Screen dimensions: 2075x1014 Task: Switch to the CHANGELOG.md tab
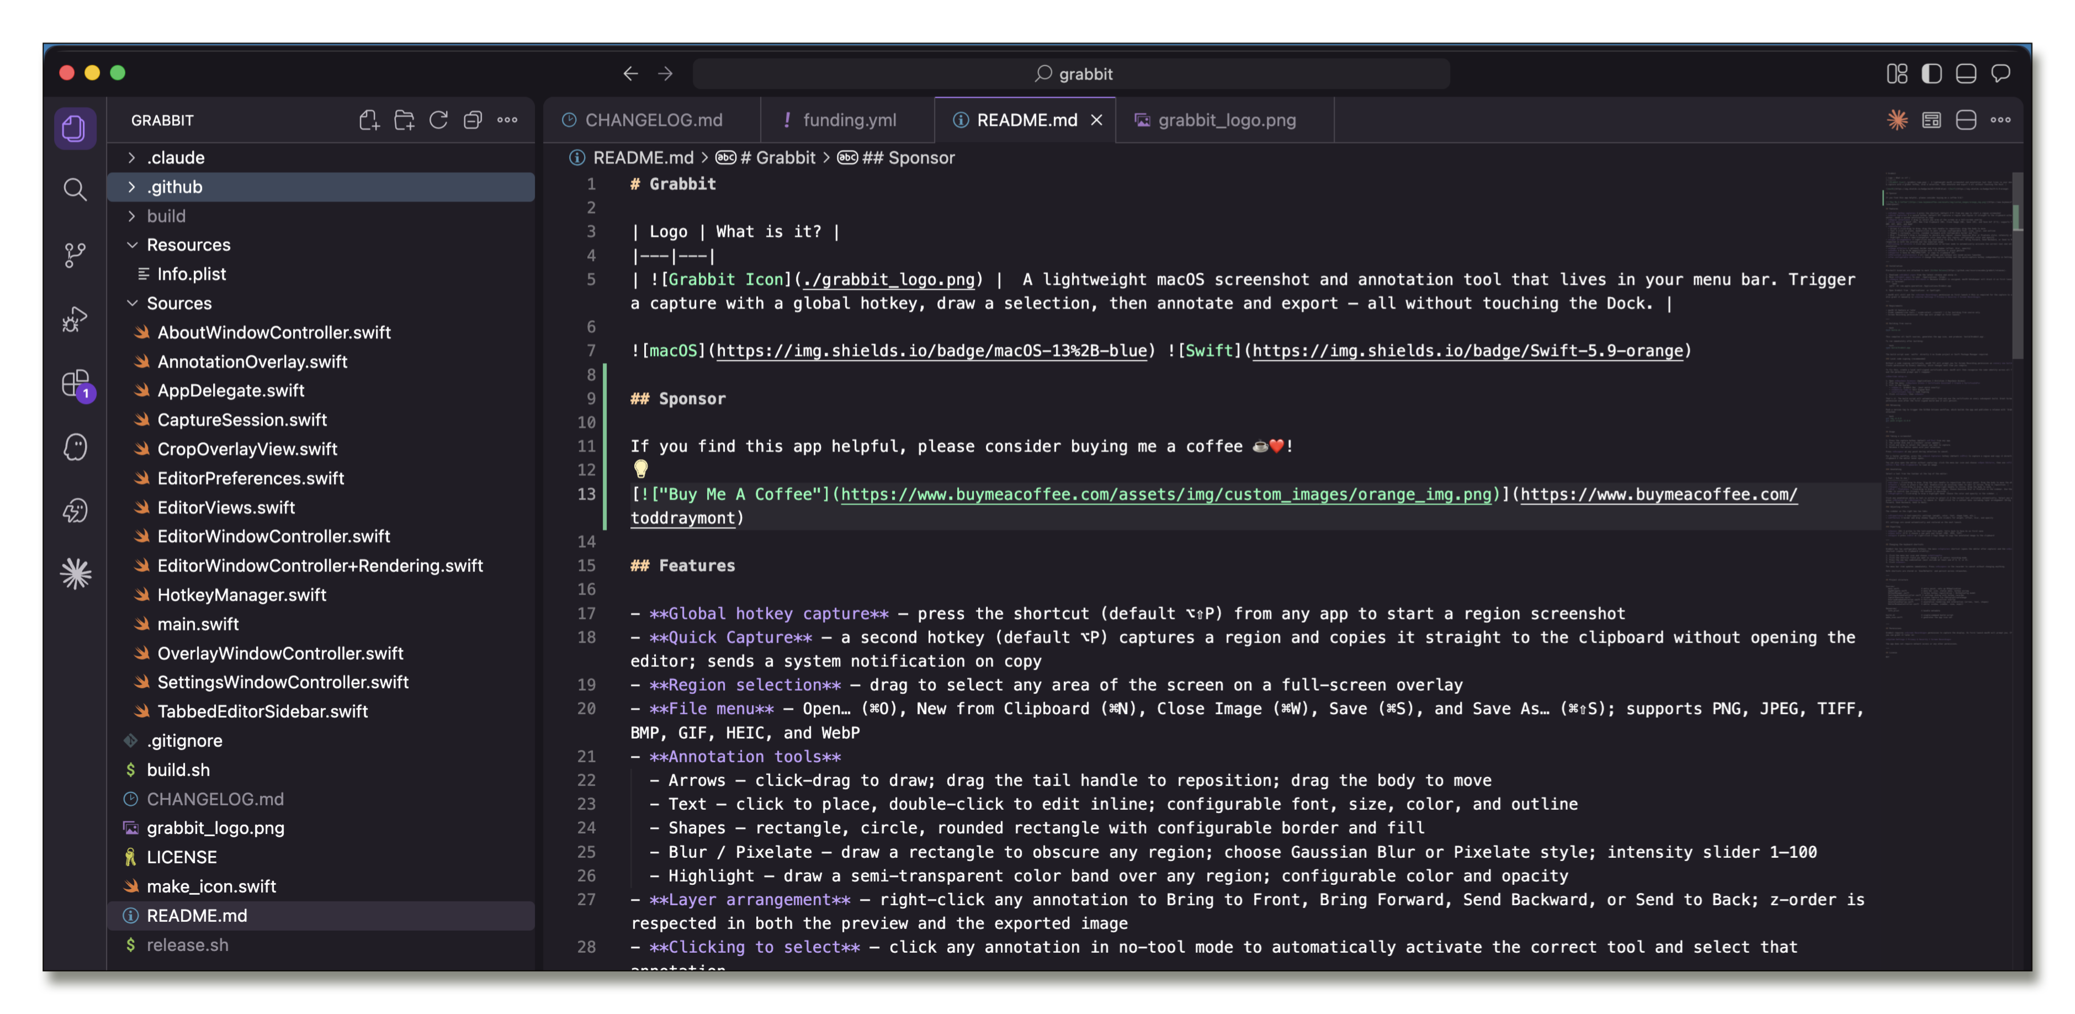tap(653, 120)
